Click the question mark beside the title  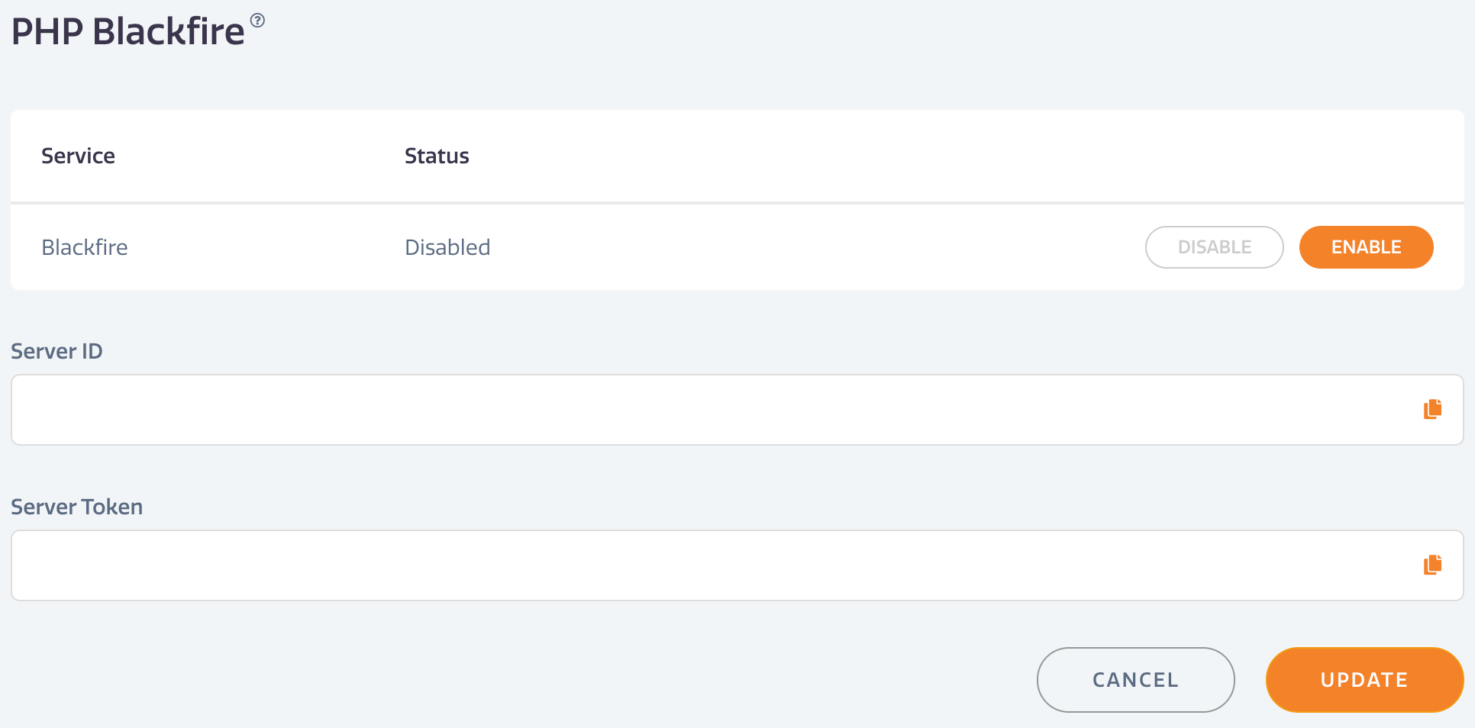pos(258,21)
